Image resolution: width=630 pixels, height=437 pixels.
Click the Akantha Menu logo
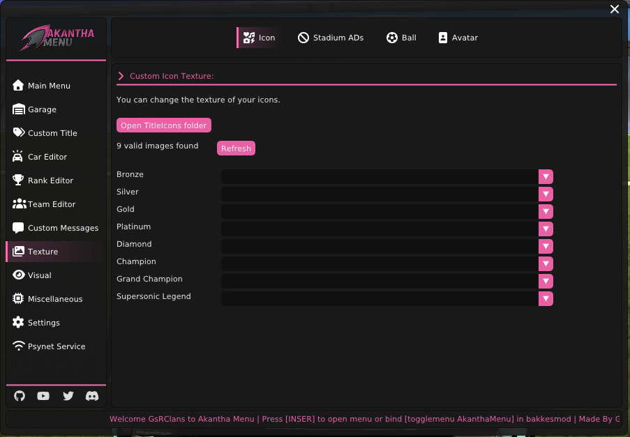tap(57, 38)
